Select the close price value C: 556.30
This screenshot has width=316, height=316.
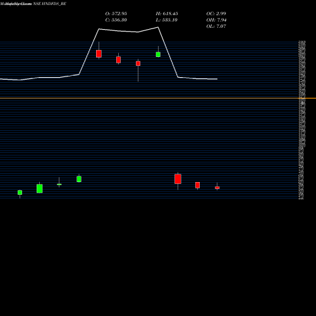pyautogui.click(x=116, y=20)
